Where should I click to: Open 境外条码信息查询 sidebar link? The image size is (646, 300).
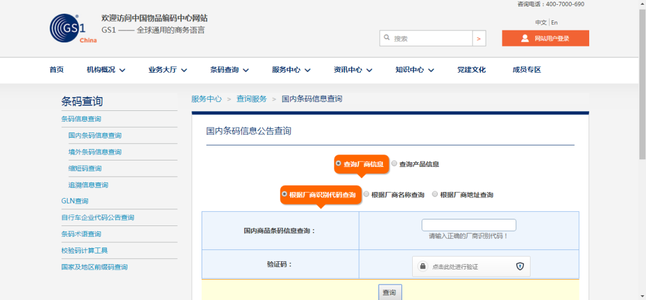pos(95,151)
